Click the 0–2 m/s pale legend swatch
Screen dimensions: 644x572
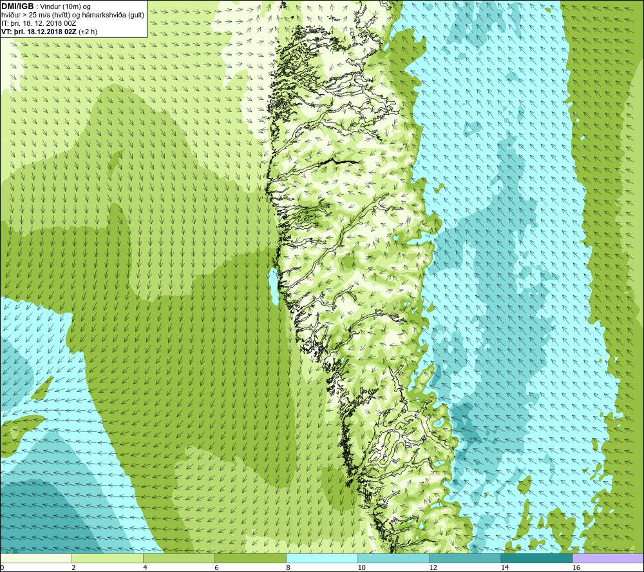tap(35, 558)
